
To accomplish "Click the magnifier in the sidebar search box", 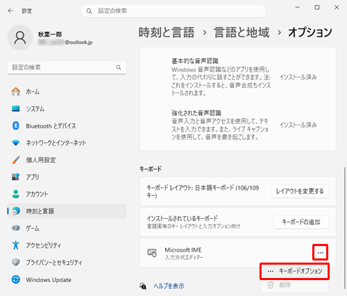I will [119, 67].
